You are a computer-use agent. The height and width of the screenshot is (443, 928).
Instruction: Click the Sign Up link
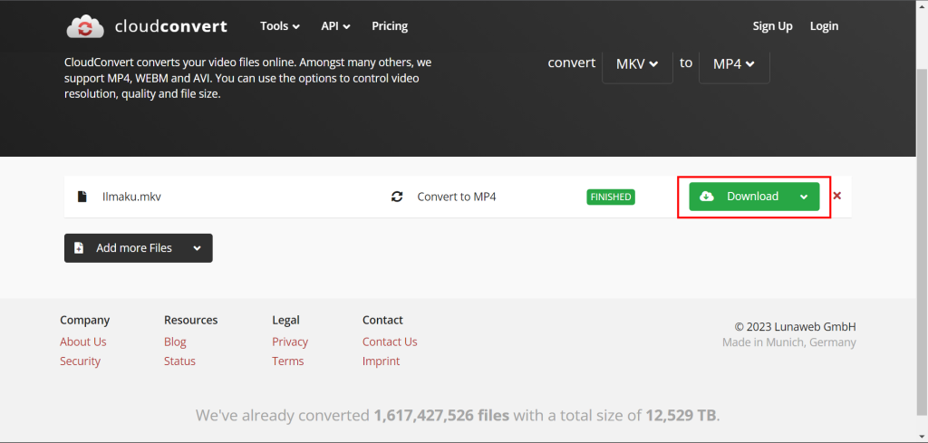[772, 26]
